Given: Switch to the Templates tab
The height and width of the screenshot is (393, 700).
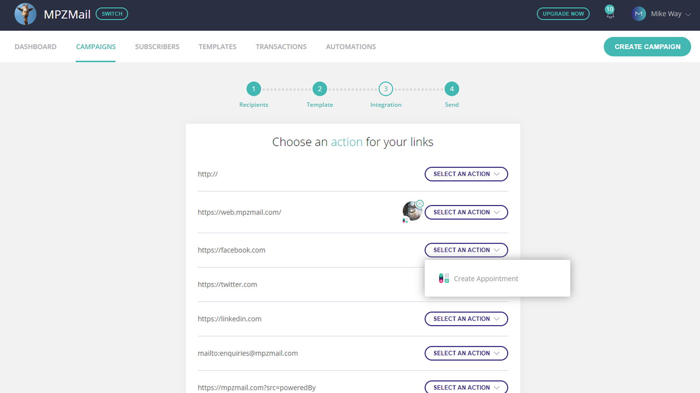Looking at the screenshot, I should click(217, 47).
